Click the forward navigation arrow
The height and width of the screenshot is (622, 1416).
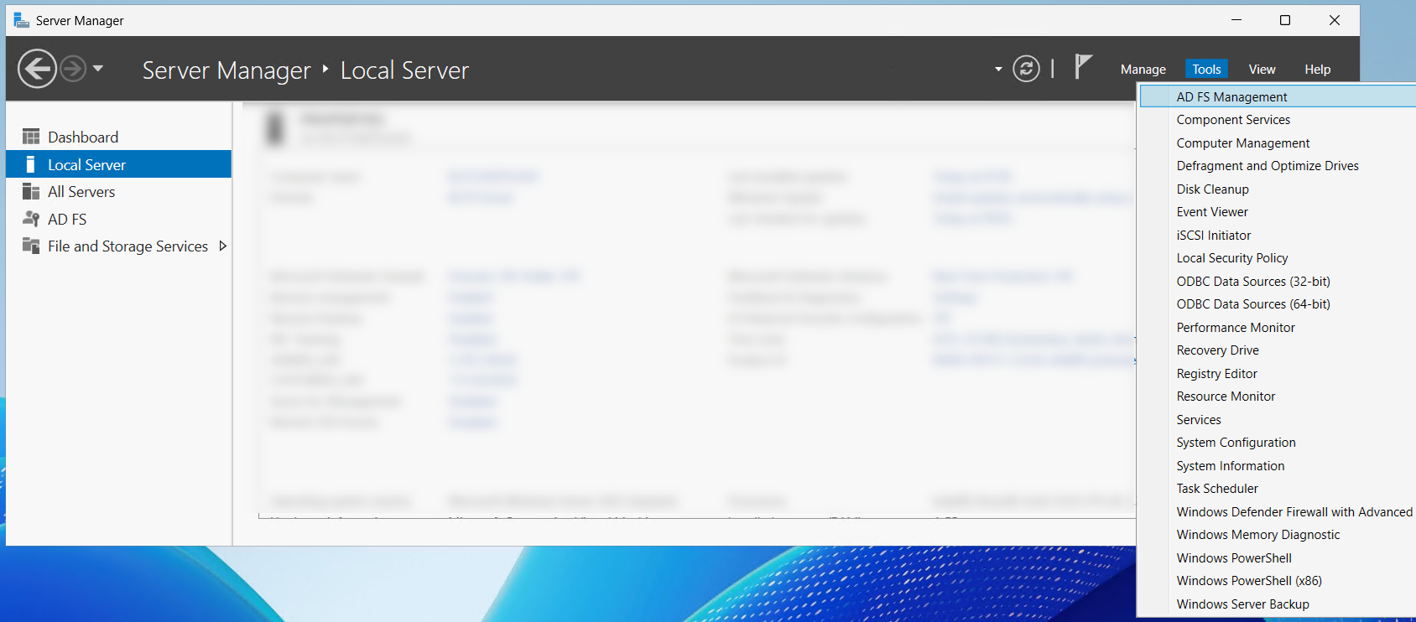coord(73,69)
